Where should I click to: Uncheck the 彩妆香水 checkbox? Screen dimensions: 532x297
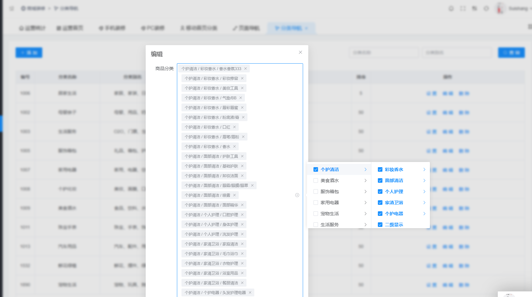[380, 169]
